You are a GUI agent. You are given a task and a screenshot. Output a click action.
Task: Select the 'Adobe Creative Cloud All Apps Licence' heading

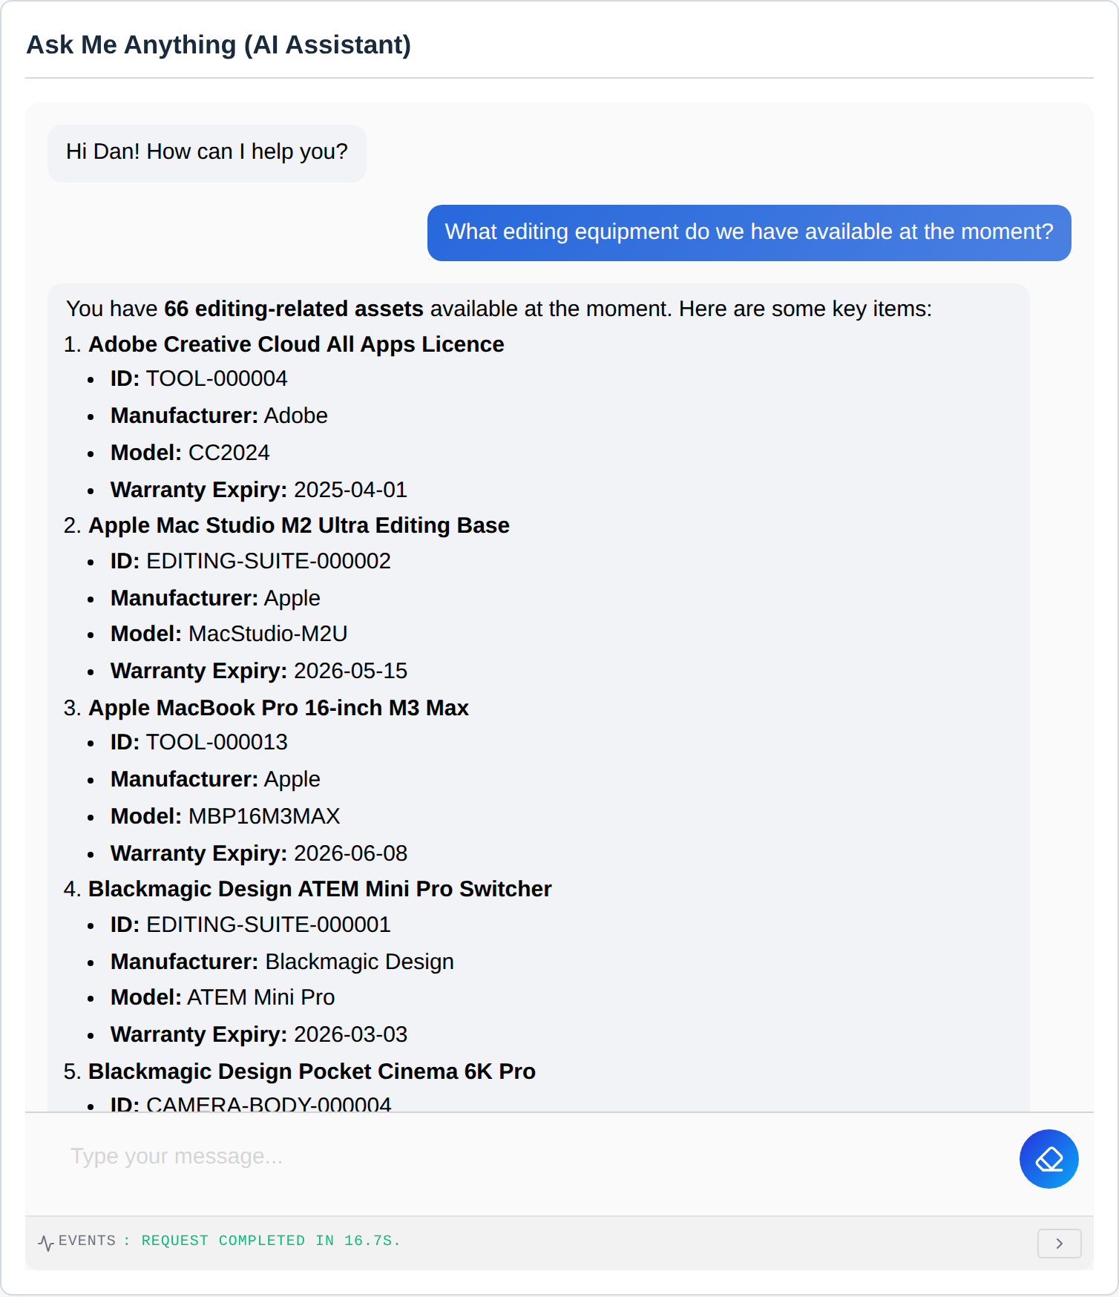click(x=296, y=344)
